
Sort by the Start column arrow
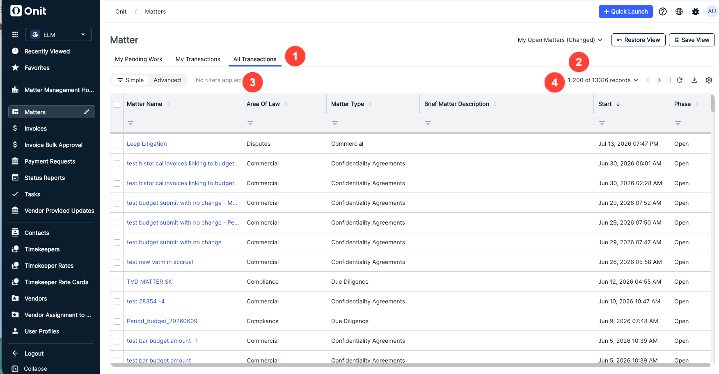click(x=618, y=104)
